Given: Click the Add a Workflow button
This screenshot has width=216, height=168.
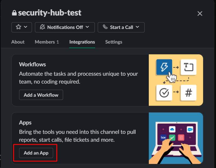Looking at the screenshot, I should point(41,95).
